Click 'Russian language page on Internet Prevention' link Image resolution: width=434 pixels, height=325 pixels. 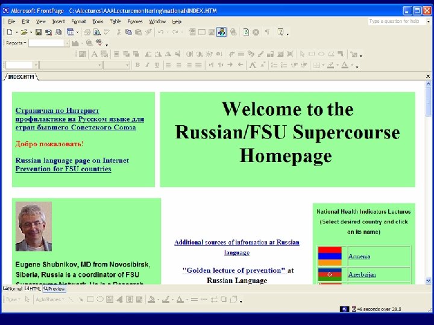(x=72, y=165)
